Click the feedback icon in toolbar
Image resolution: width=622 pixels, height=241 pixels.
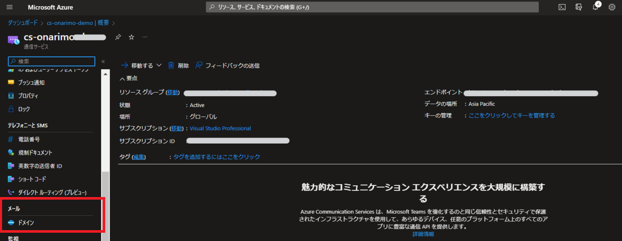click(x=199, y=66)
